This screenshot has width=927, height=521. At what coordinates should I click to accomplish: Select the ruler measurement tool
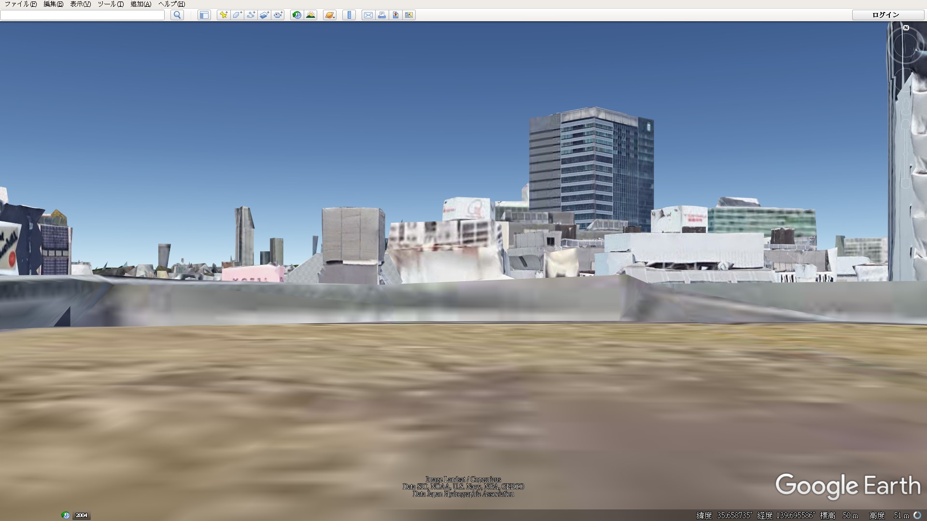(349, 15)
